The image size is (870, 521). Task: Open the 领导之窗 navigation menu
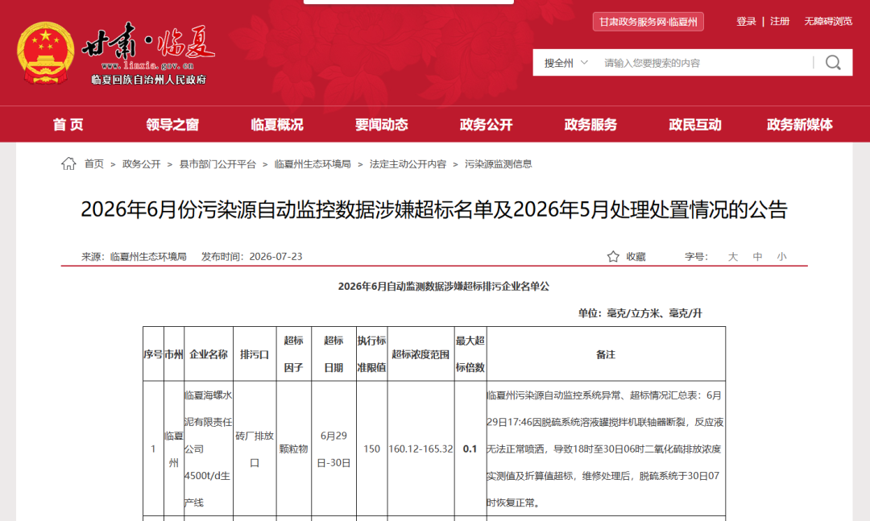click(172, 124)
